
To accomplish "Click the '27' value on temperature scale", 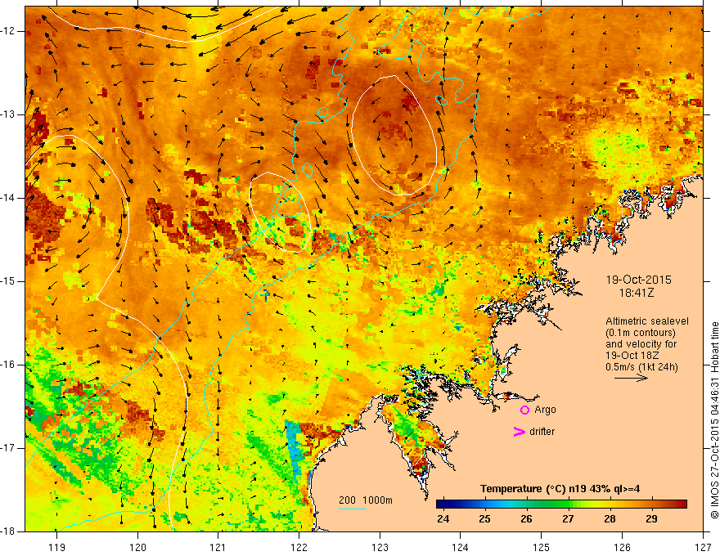I will pos(568,519).
